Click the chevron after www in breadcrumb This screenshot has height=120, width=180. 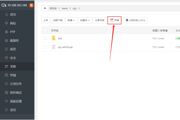tap(70, 8)
